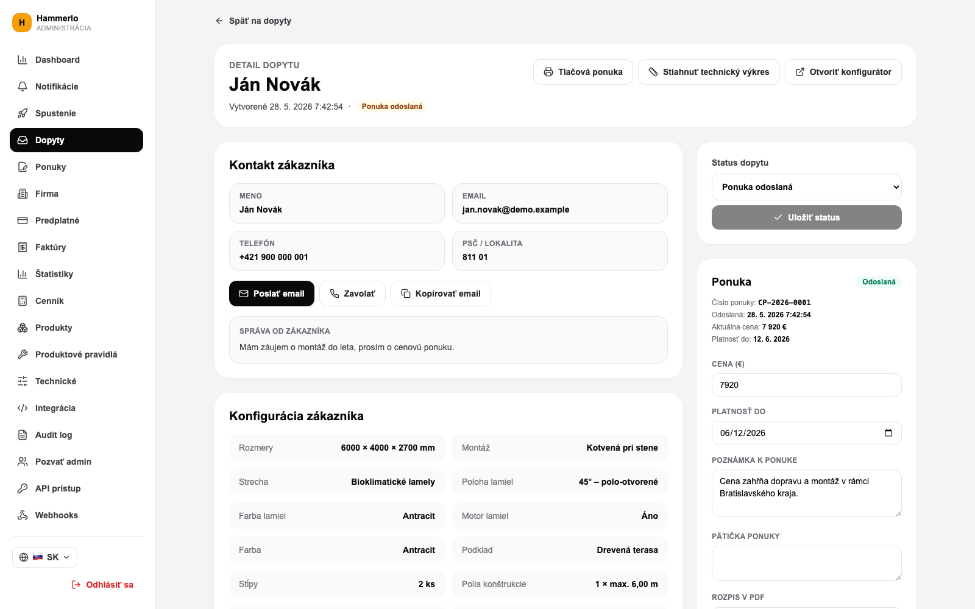Screen dimensions: 975x609
Task: Click the Produktové pravidlá wrench icon
Action: pyautogui.click(x=23, y=354)
